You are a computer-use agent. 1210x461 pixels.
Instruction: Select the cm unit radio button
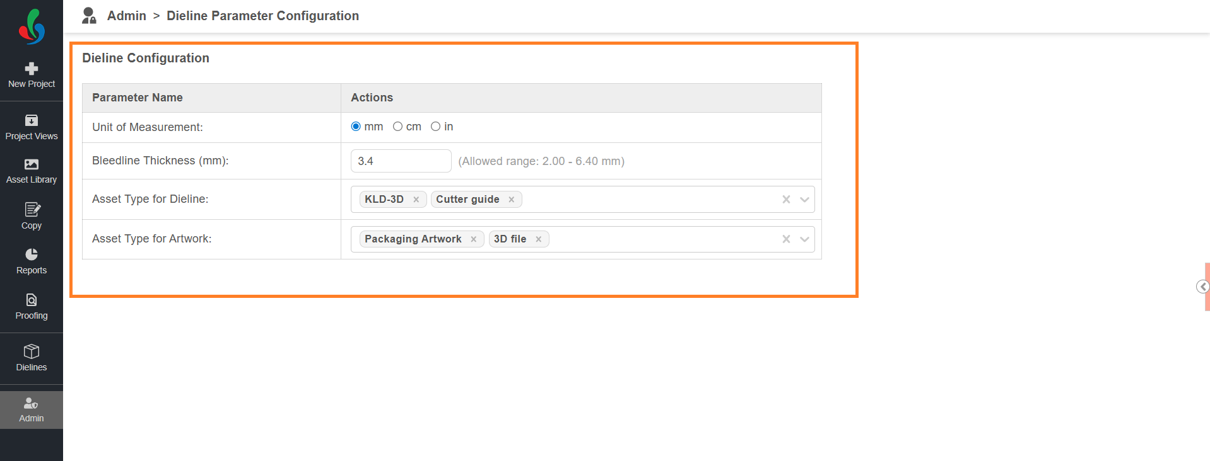click(x=397, y=127)
